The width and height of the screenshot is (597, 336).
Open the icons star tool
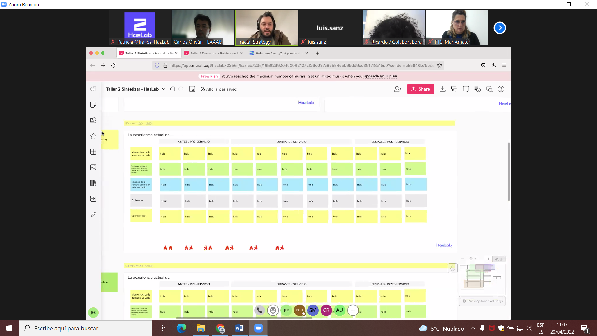[x=93, y=136]
